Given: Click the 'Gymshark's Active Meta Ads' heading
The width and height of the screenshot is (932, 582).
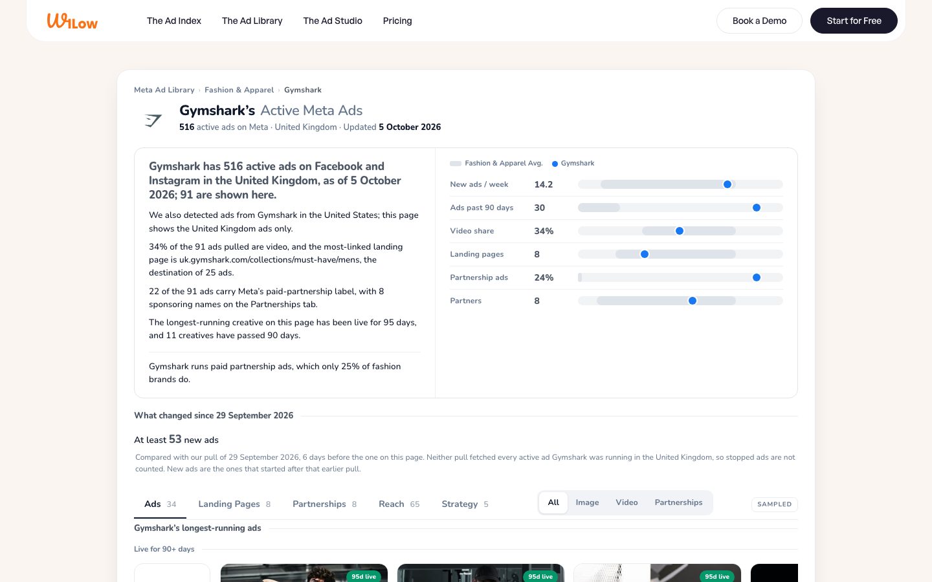Looking at the screenshot, I should [x=271, y=111].
